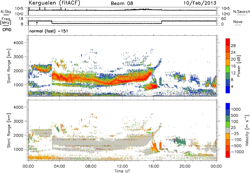The width and height of the screenshot is (250, 173).
Task: Click the 4 tick label on Power colorbar
Action: coord(232,86)
